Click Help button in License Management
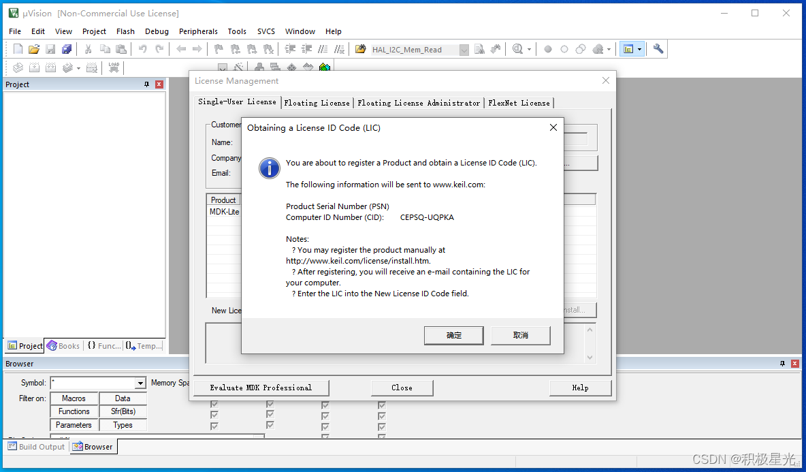This screenshot has height=472, width=806. 581,388
